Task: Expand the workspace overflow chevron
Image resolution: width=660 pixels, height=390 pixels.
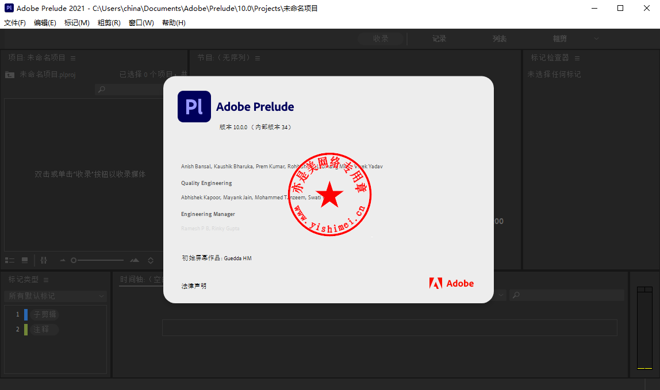Action: [x=596, y=38]
